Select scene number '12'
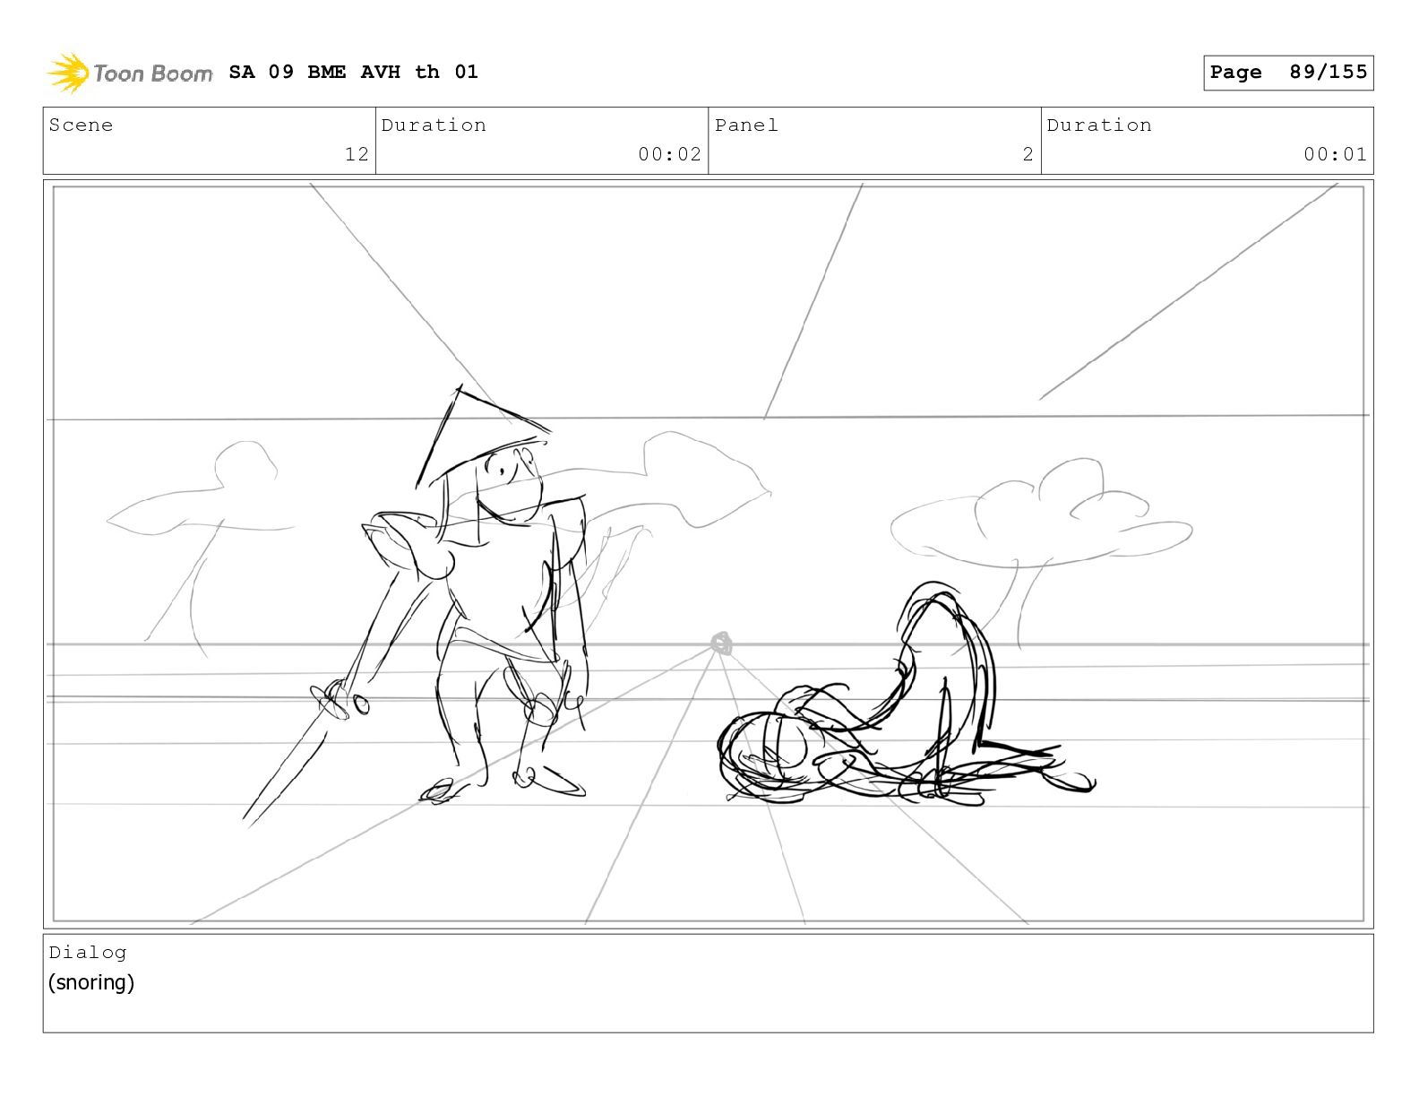1419x1097 pixels. click(357, 154)
